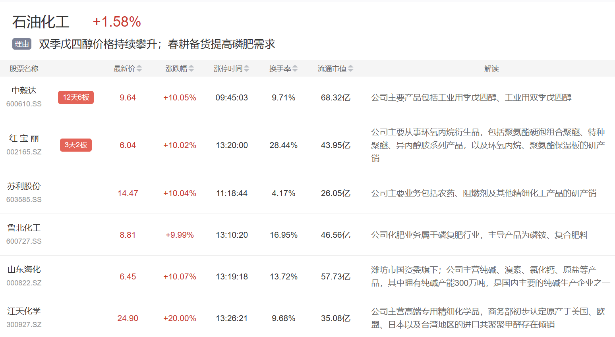615x337 pixels.
Task: Select stock code 603585.SS
Action: tap(24, 200)
